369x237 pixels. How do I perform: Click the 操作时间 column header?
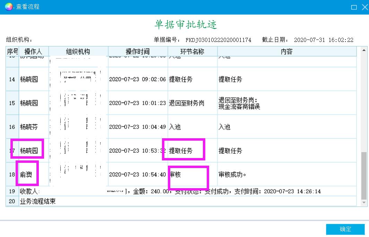[137, 52]
